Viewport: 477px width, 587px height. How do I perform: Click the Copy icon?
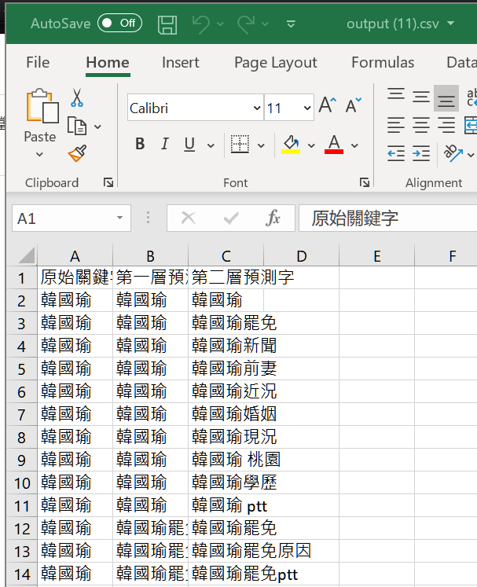click(77, 126)
